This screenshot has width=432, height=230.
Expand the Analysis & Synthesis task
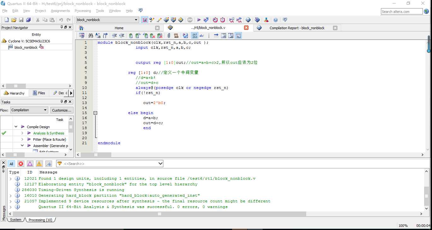tap(22, 133)
